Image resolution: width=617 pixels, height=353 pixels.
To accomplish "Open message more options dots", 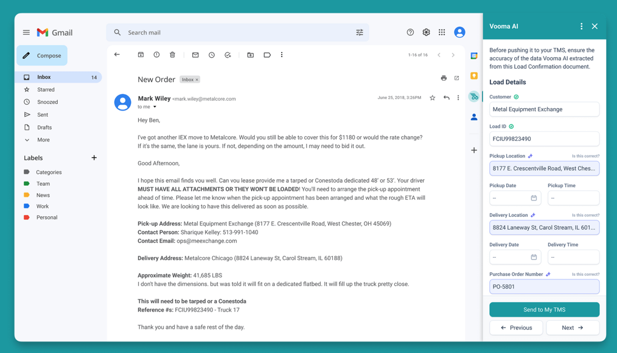I will tap(458, 97).
